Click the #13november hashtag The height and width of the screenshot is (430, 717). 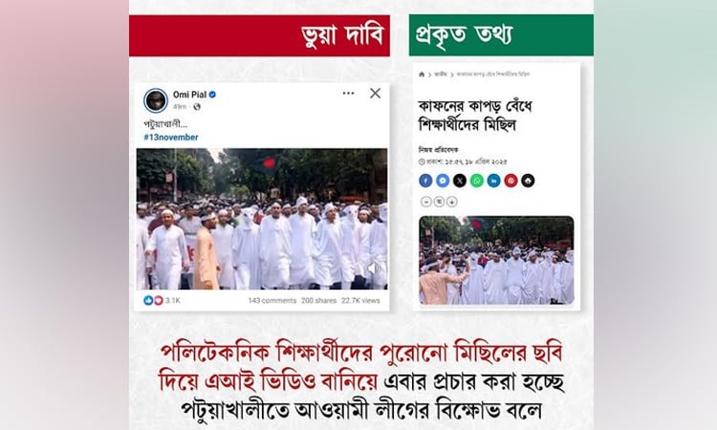[x=171, y=137]
